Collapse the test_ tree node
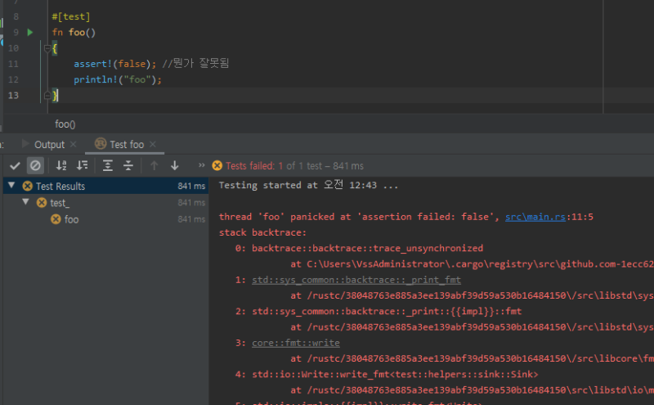This screenshot has height=405, width=654. [25, 203]
